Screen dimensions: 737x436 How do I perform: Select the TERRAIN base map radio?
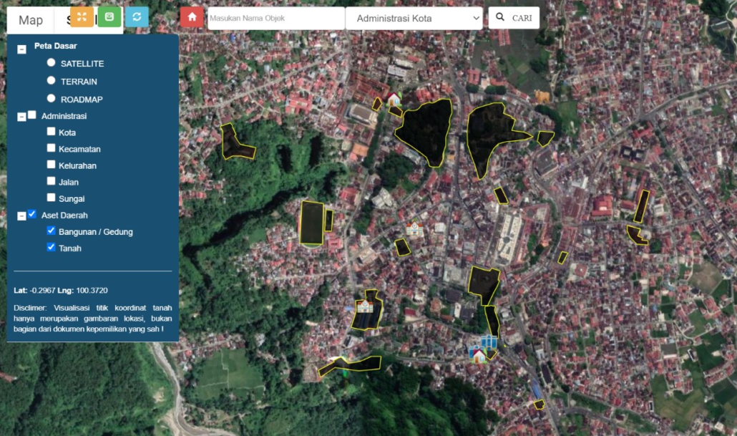click(x=51, y=81)
